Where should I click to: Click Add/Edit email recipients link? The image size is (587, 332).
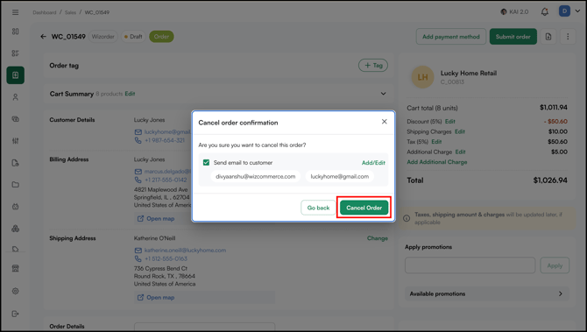click(373, 162)
